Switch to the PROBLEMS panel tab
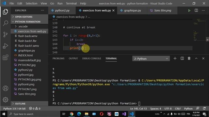This screenshot has height=117, width=209. 58,58
